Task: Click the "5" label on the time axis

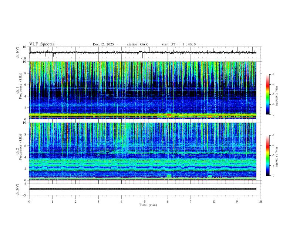Action: (145, 202)
